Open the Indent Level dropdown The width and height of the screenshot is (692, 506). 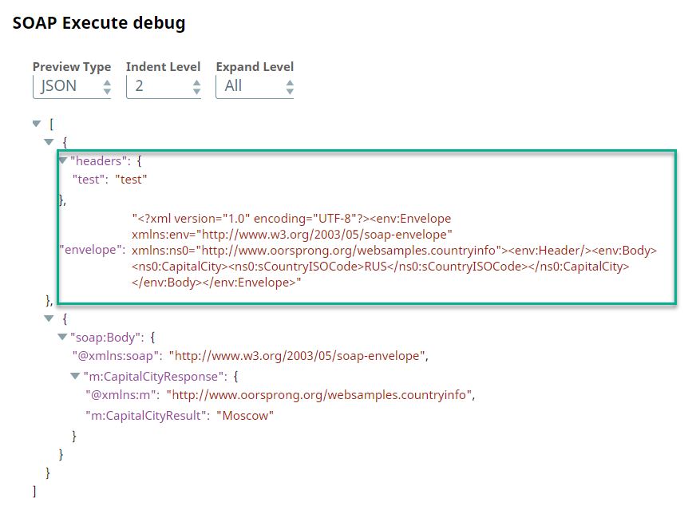[164, 86]
